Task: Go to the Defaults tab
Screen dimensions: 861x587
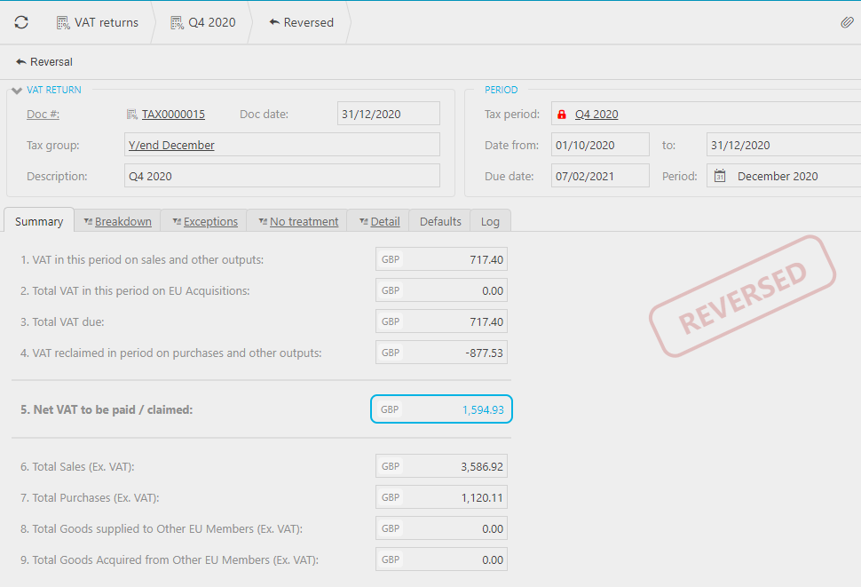Action: click(x=440, y=222)
